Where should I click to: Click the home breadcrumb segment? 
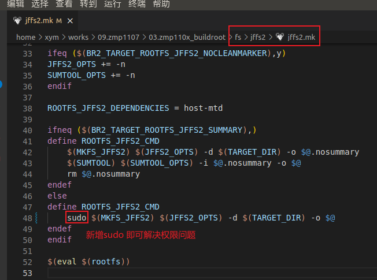pos(25,37)
